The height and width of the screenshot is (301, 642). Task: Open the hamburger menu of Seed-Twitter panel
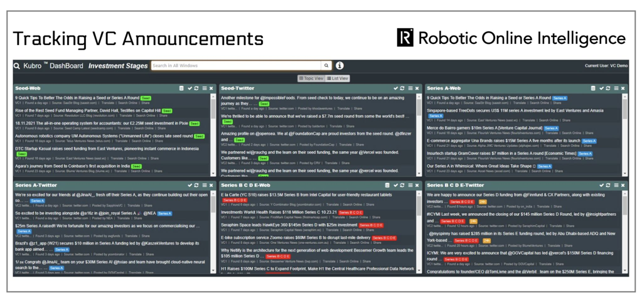coord(410,88)
